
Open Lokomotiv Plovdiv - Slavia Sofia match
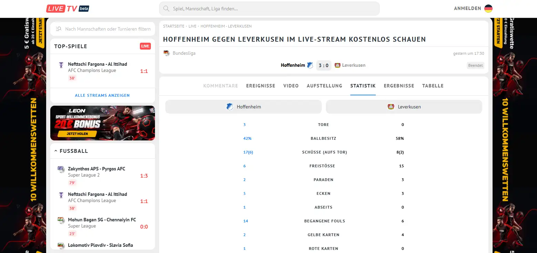click(x=103, y=245)
